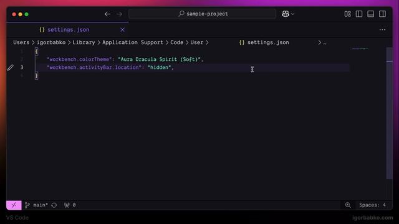Open the Copilot chat icon

point(286,14)
